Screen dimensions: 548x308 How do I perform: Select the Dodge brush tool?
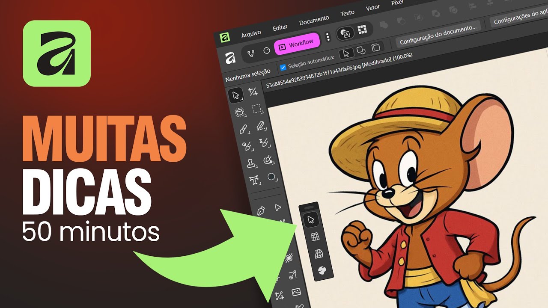click(x=247, y=147)
